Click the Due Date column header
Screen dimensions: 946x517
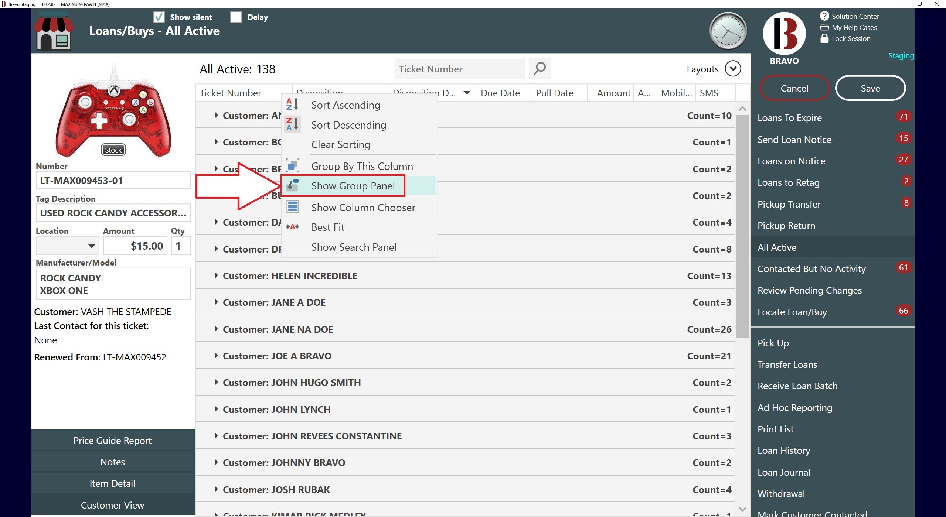(504, 93)
